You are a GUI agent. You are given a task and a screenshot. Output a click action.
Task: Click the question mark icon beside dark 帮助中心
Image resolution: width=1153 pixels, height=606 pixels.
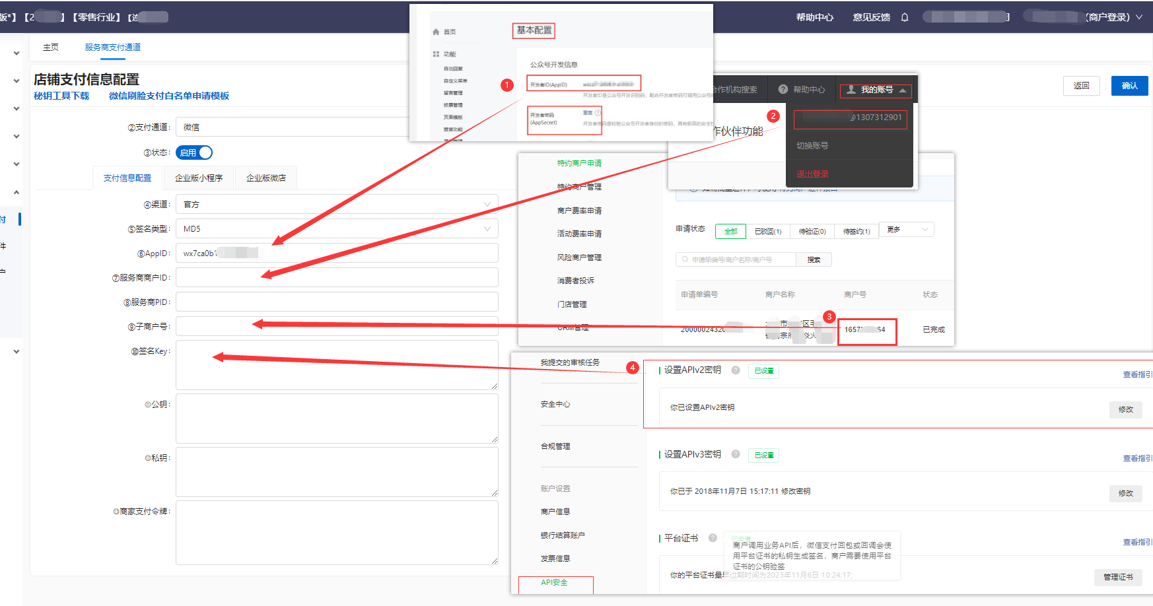[x=783, y=89]
